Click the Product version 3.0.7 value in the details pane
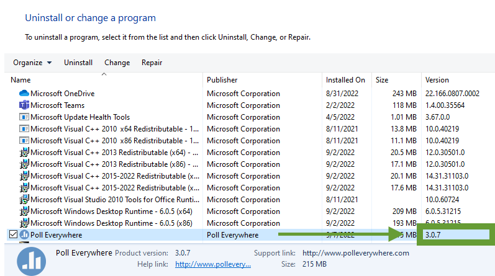 tap(183, 253)
